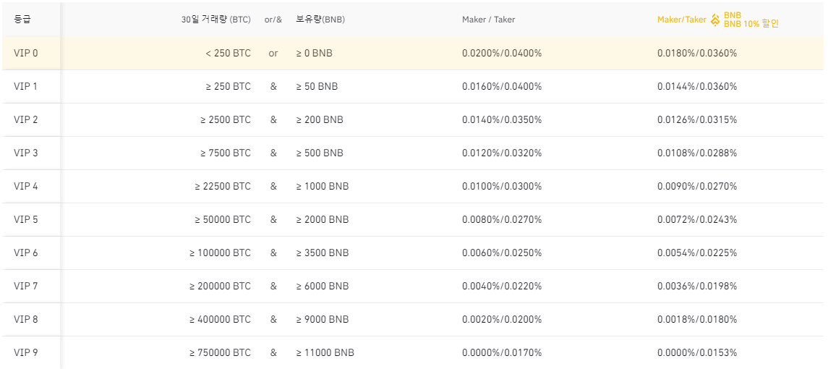Click the 0.0054%/0.0225% discount cell
Viewport: 828px width, 369px height.
(697, 253)
